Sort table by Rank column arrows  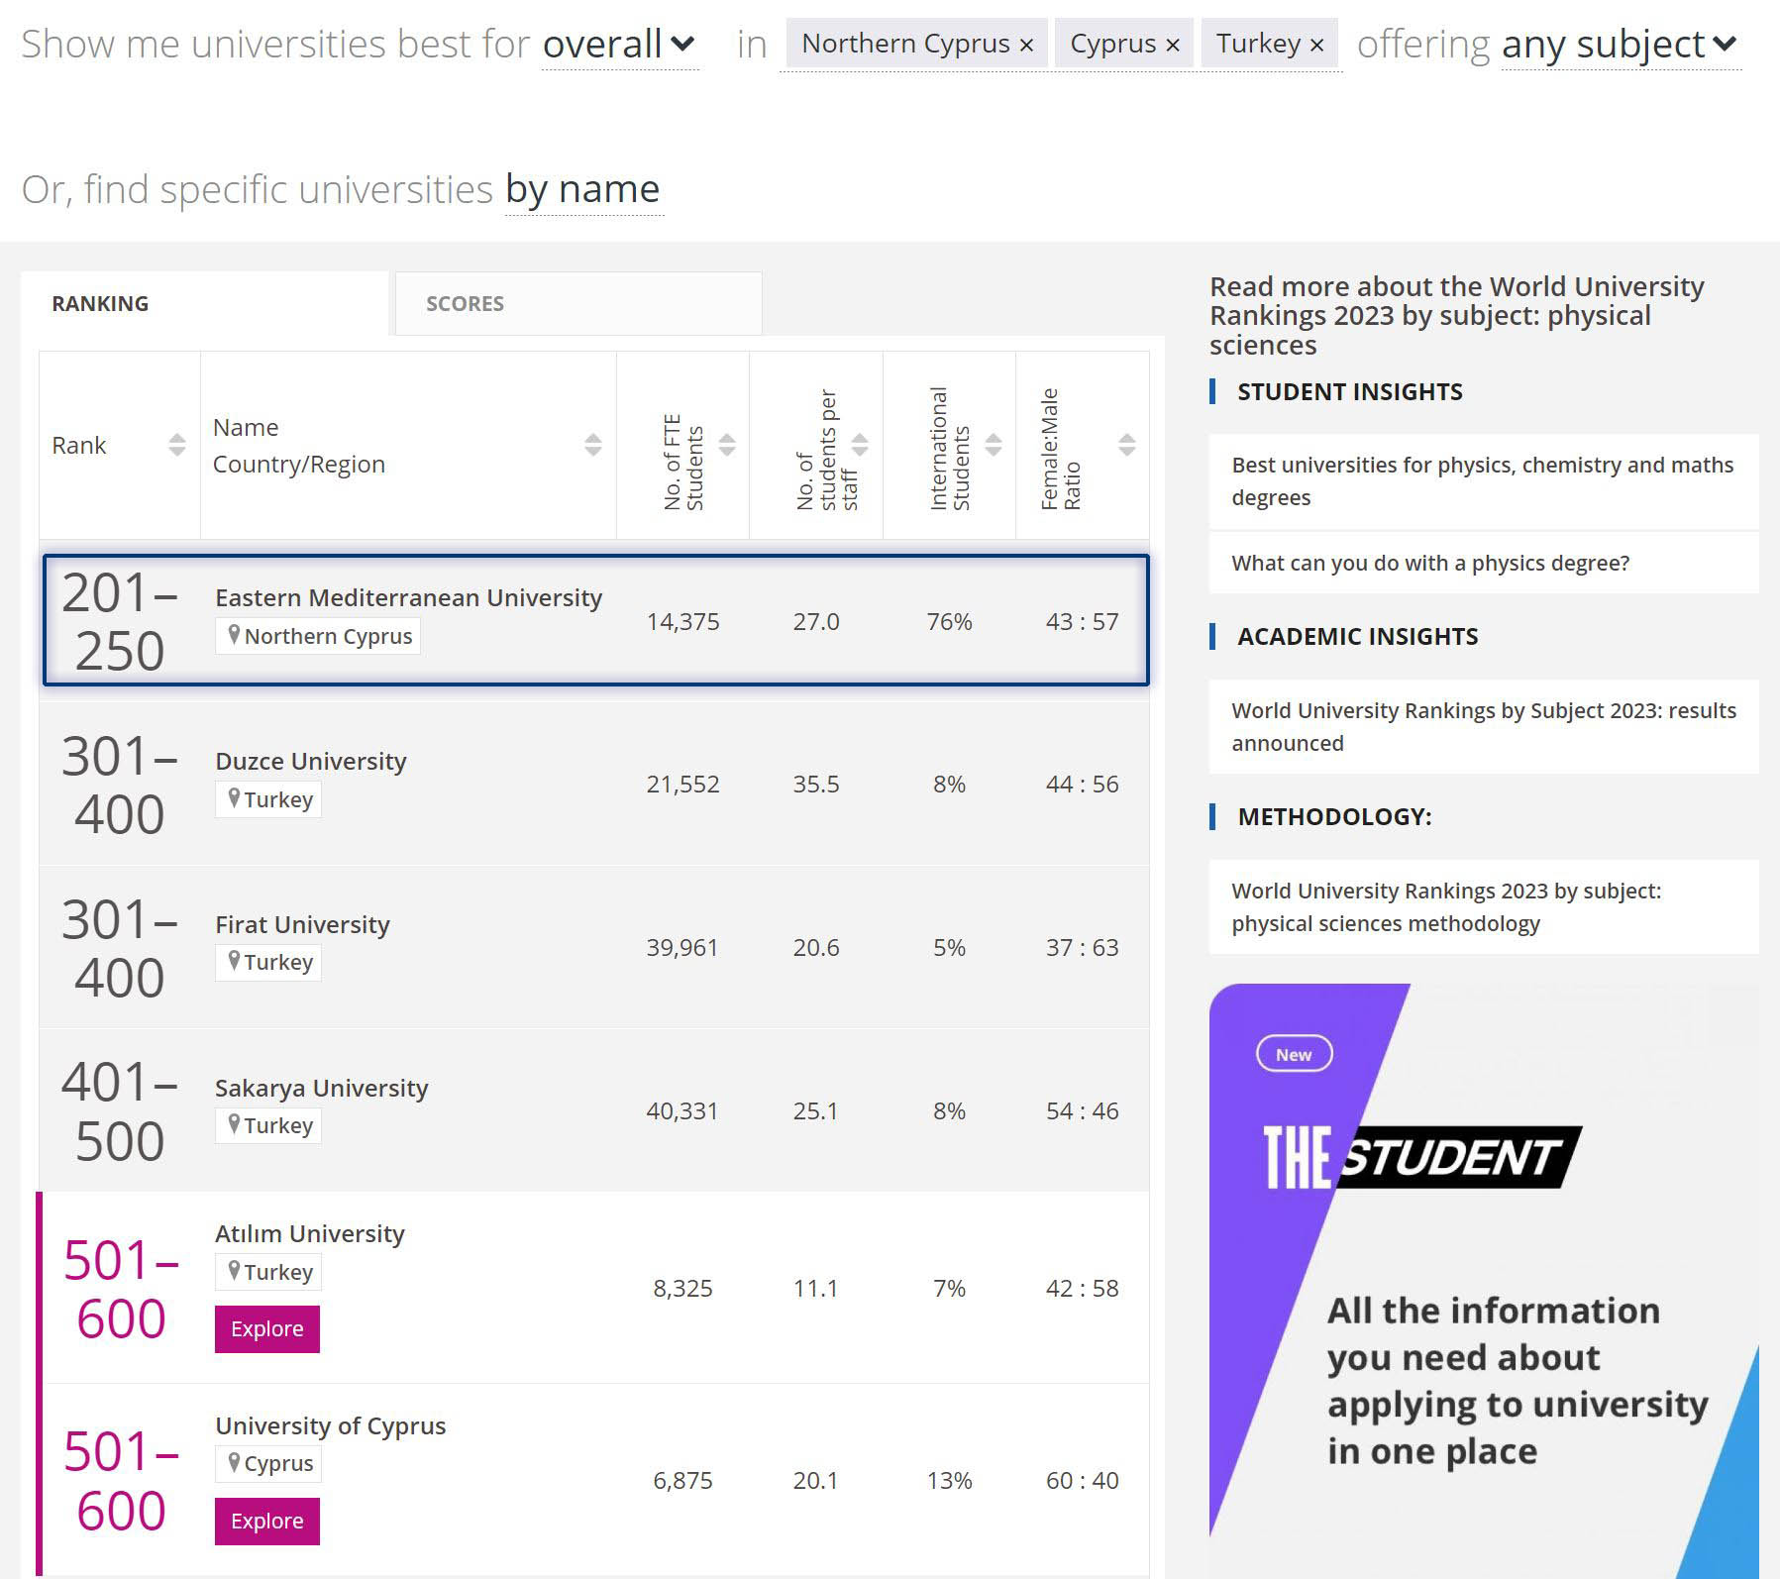coord(176,445)
